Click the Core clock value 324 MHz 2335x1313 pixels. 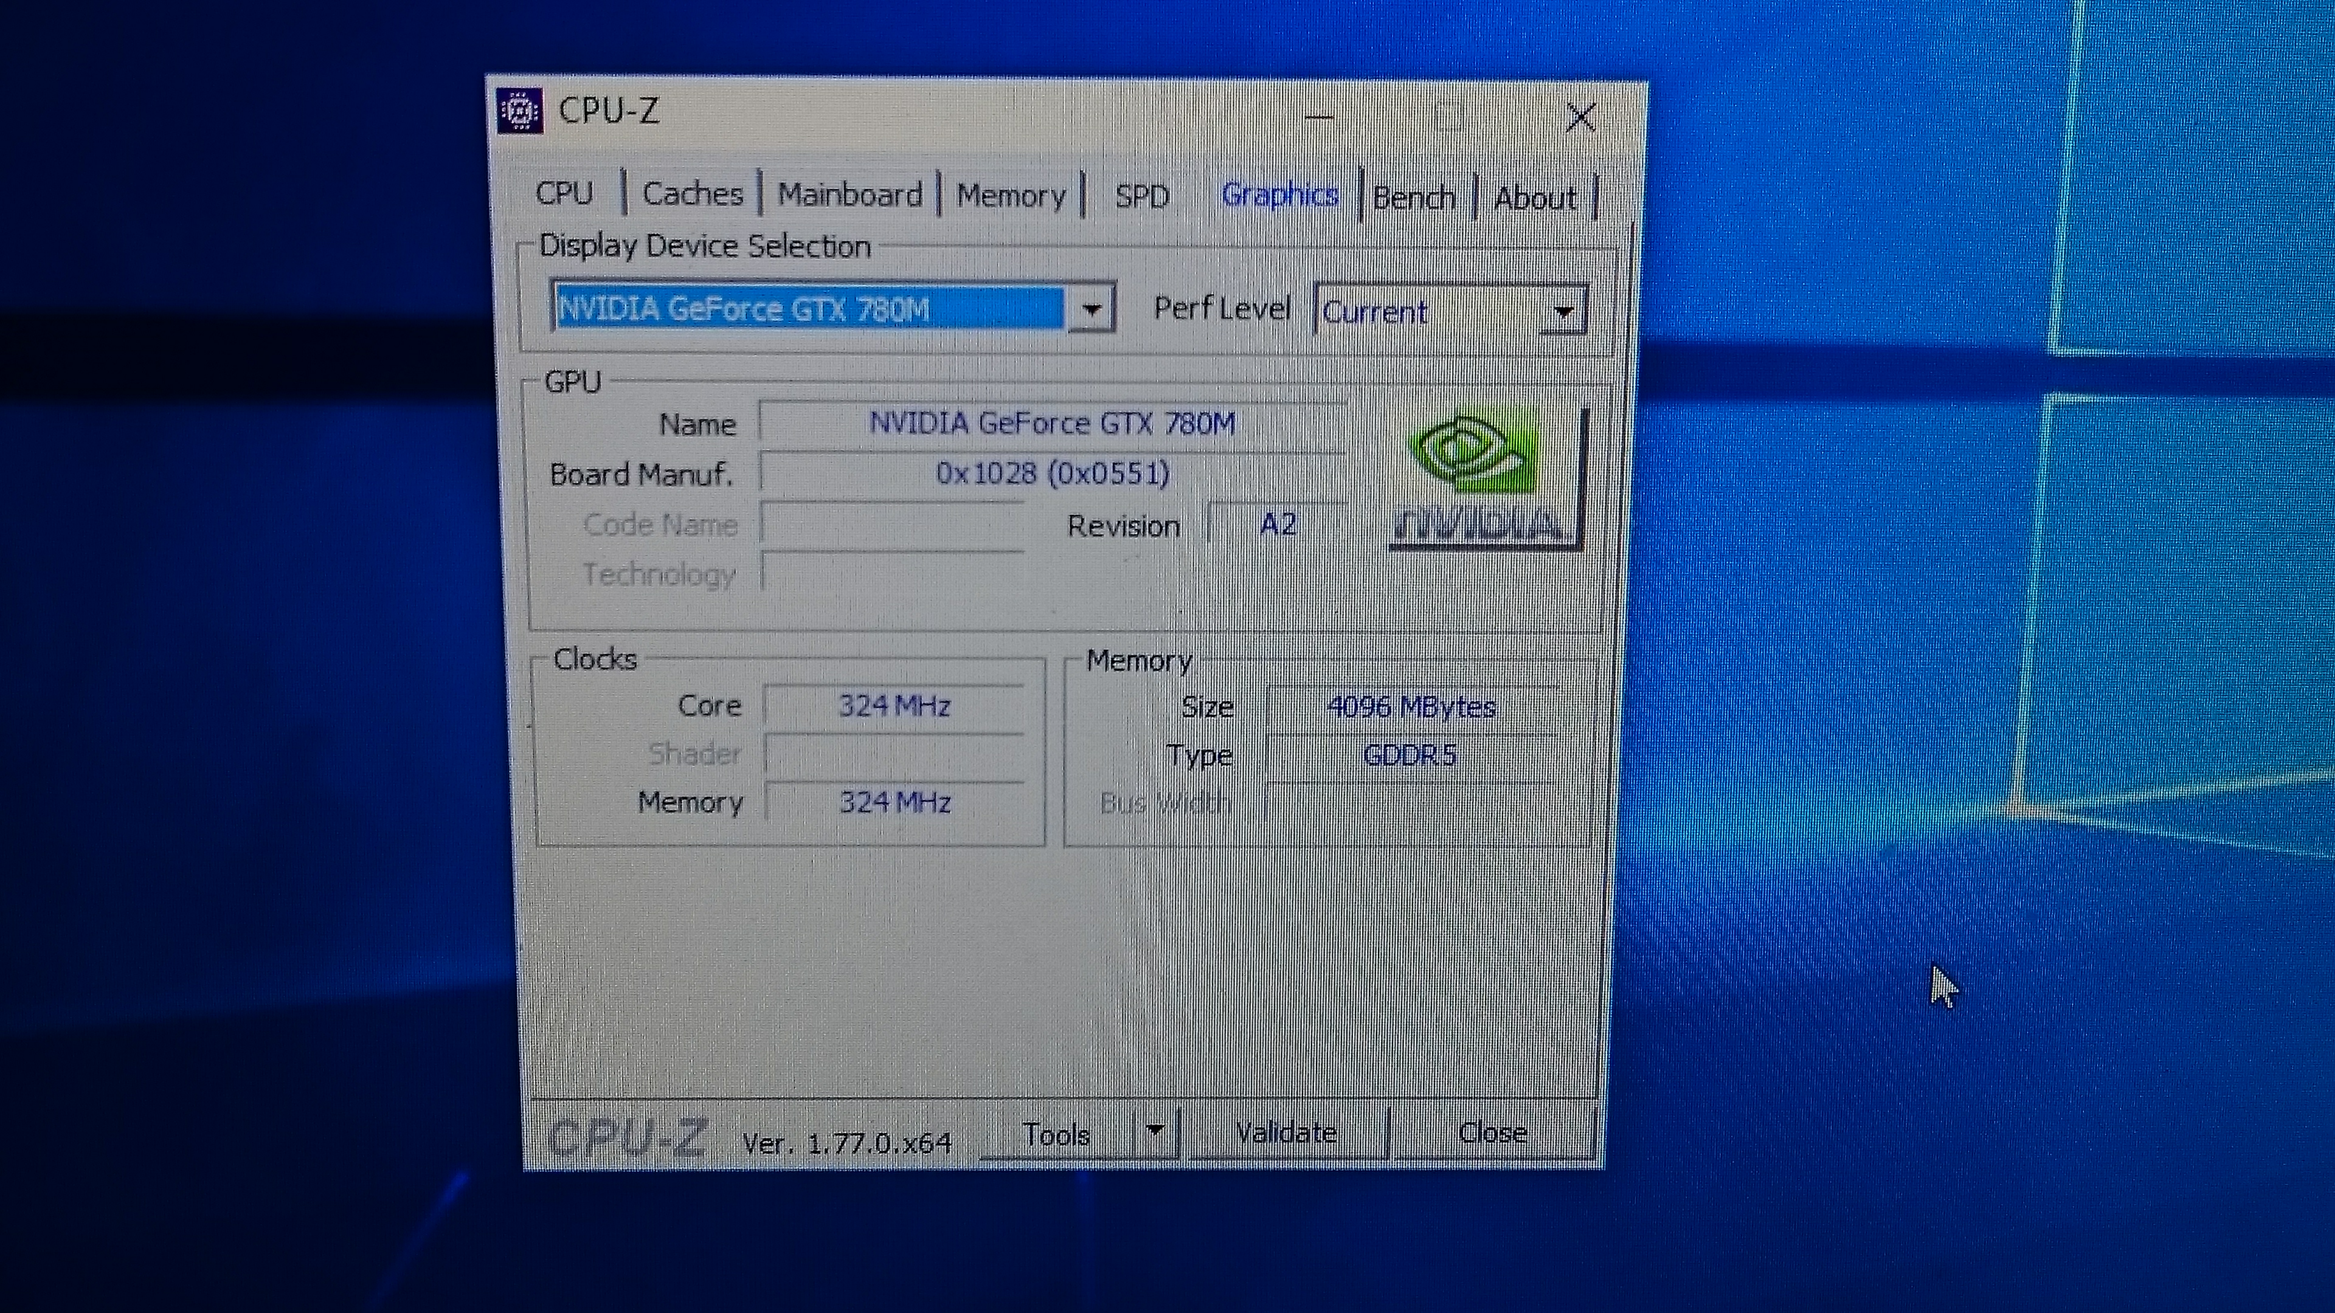(x=894, y=705)
